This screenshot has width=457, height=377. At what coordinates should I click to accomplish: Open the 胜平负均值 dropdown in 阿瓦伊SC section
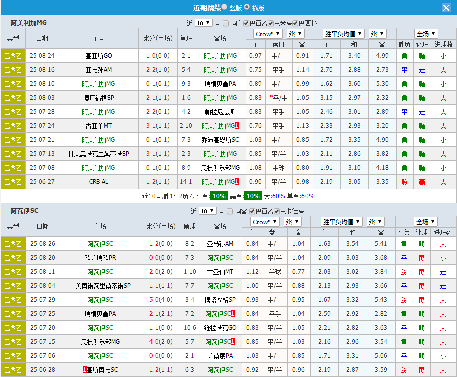click(x=341, y=221)
